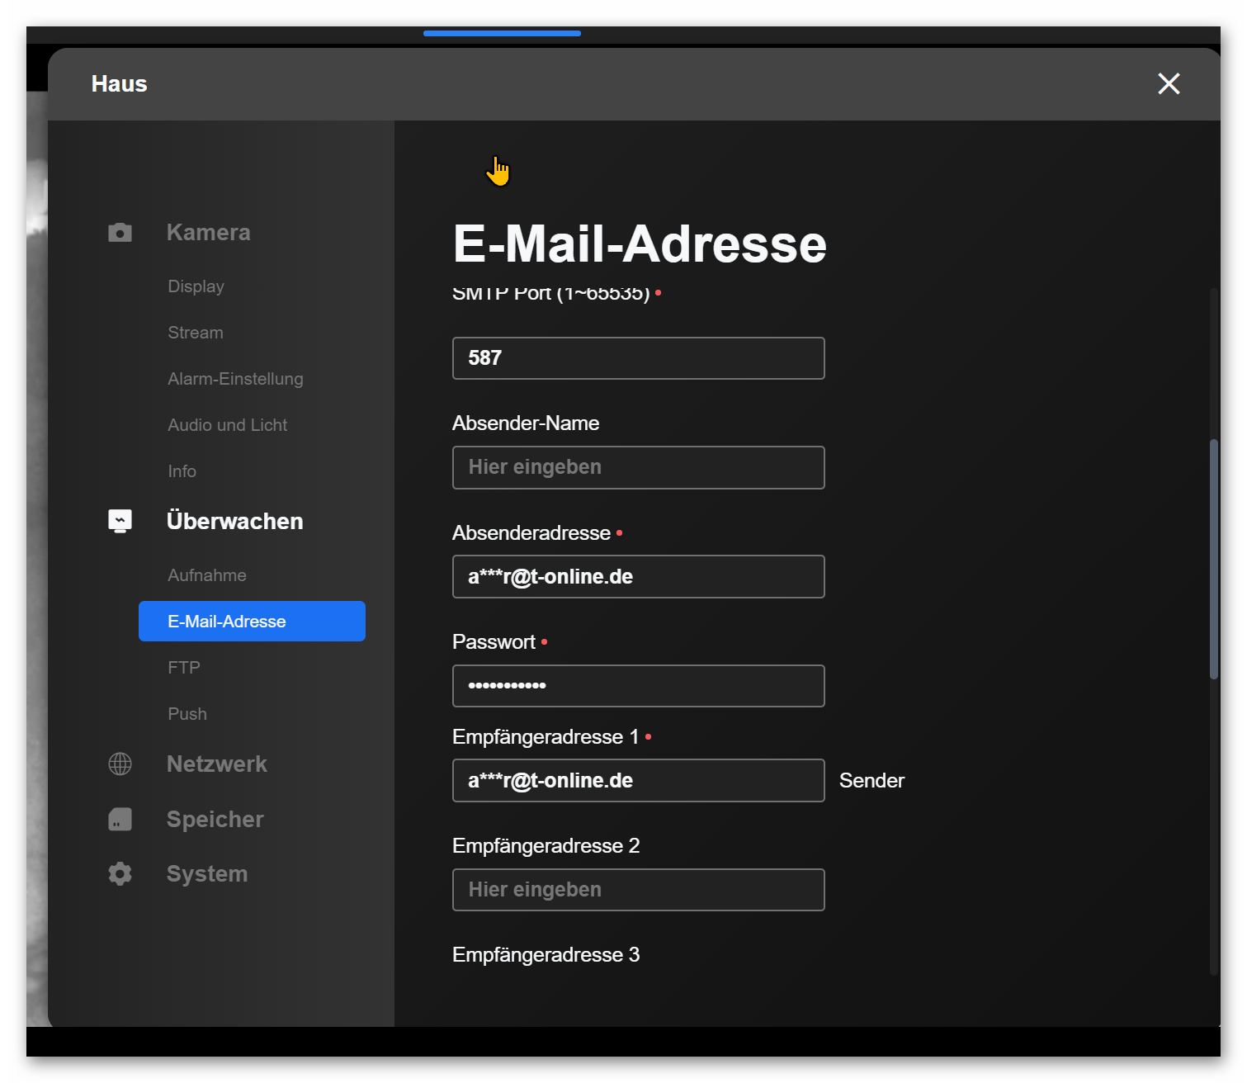Click the camera icon beside Kamera
The width and height of the screenshot is (1247, 1083).
coord(120,233)
